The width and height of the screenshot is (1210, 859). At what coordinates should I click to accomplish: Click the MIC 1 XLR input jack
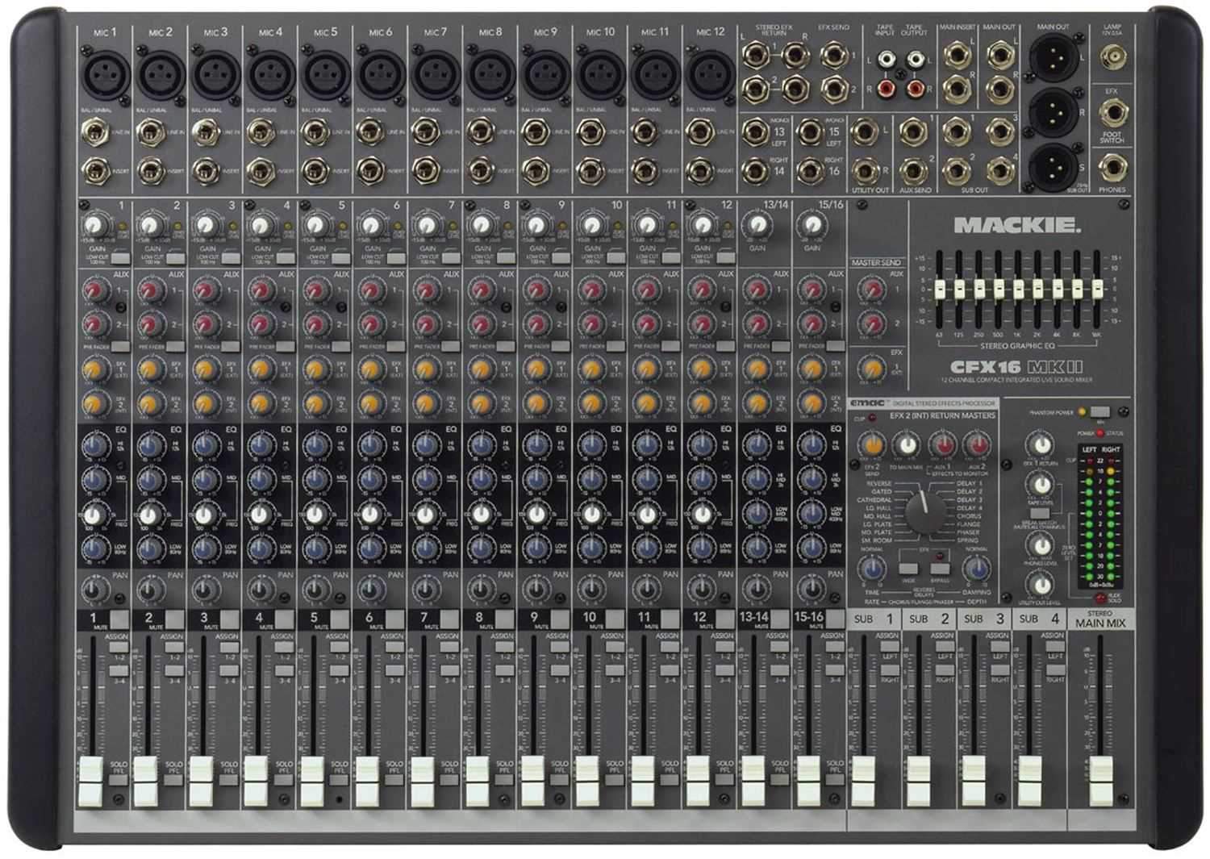coord(105,75)
